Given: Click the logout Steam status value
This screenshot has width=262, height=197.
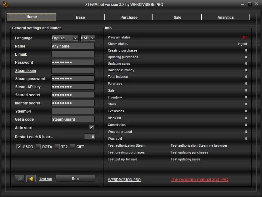Looking at the screenshot, I should 242,44.
